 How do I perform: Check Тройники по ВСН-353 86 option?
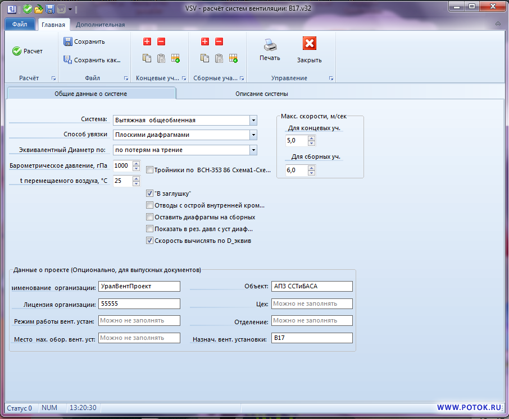point(149,170)
